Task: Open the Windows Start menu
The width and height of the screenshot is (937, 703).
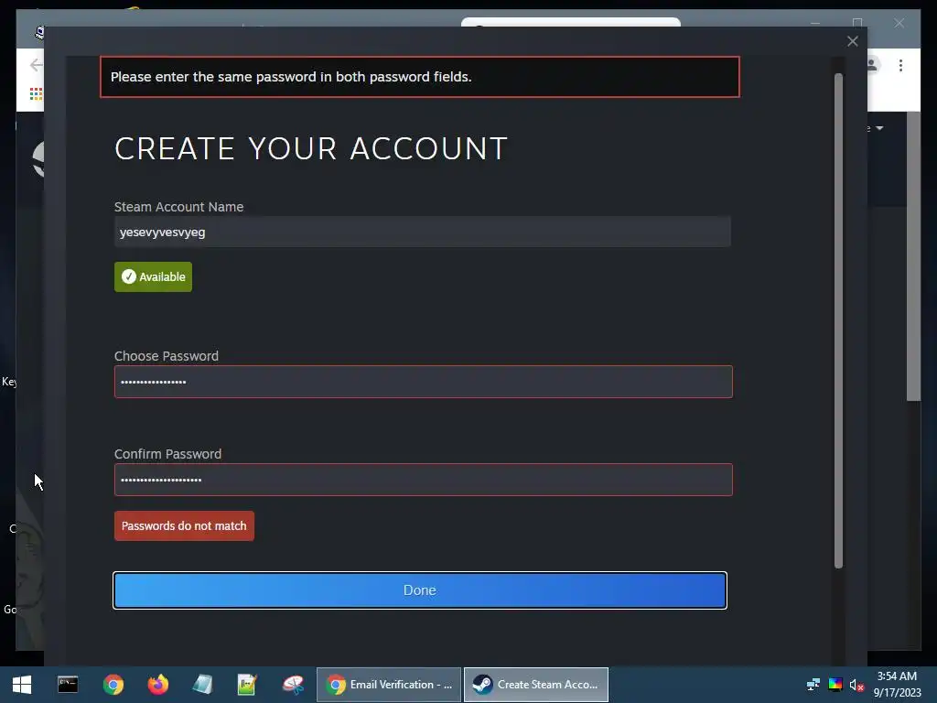Action: pos(22,685)
